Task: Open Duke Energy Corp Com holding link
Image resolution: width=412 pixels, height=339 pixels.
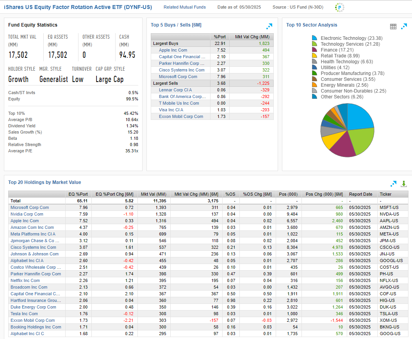Action: tap(33, 307)
